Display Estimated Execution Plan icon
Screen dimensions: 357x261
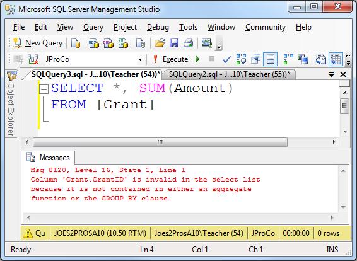pos(241,59)
